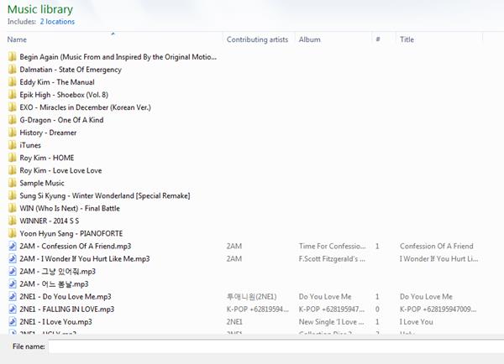Select the G-Dragon - One Of A Kind folder icon
Screen dimensions: 504x364
tap(13, 120)
